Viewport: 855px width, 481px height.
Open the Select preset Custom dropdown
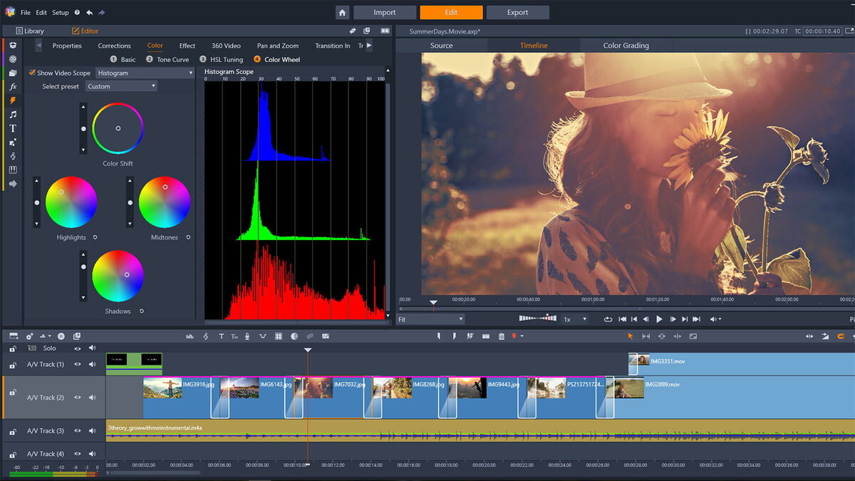121,86
